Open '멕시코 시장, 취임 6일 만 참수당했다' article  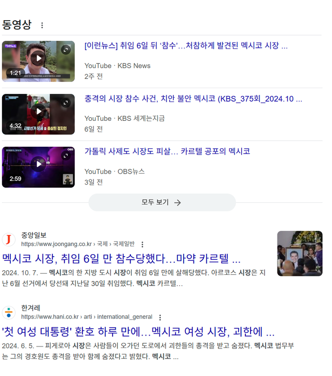click(121, 259)
